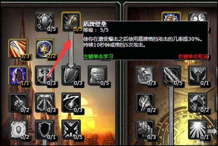The image size is (218, 146).
Task: Select the armored fist talent in right tree
Action: (145, 76)
